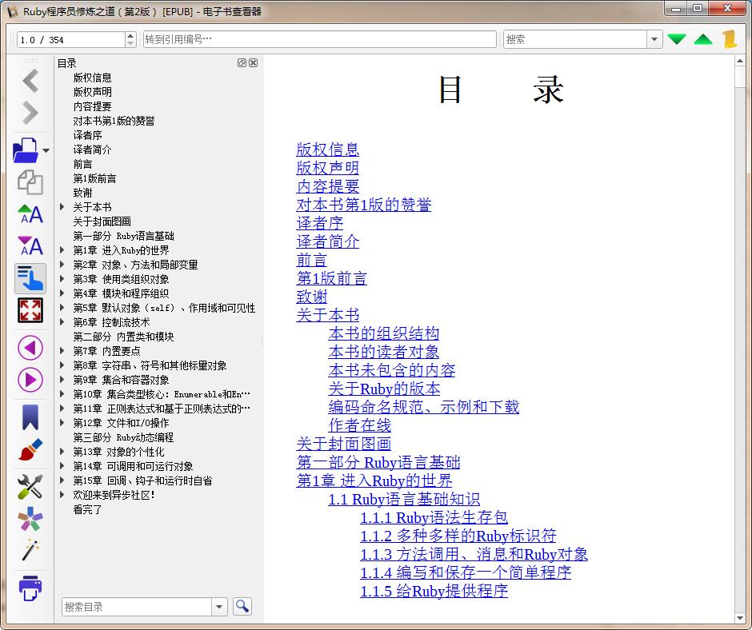Find next with green down arrow
752x630 pixels.
click(x=677, y=39)
